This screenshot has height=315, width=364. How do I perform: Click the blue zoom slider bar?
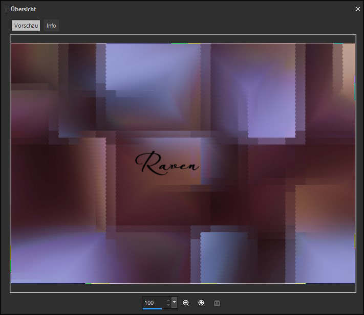coord(152,309)
